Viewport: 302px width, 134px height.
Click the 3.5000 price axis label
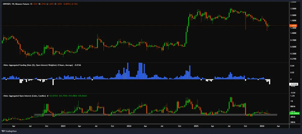[293, 8]
